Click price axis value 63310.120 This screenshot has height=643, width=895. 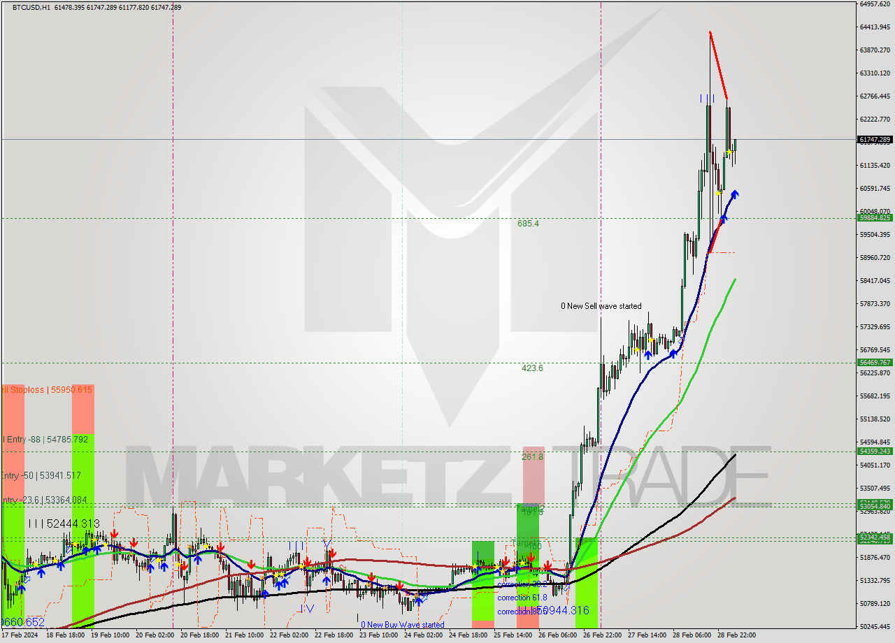tap(874, 73)
